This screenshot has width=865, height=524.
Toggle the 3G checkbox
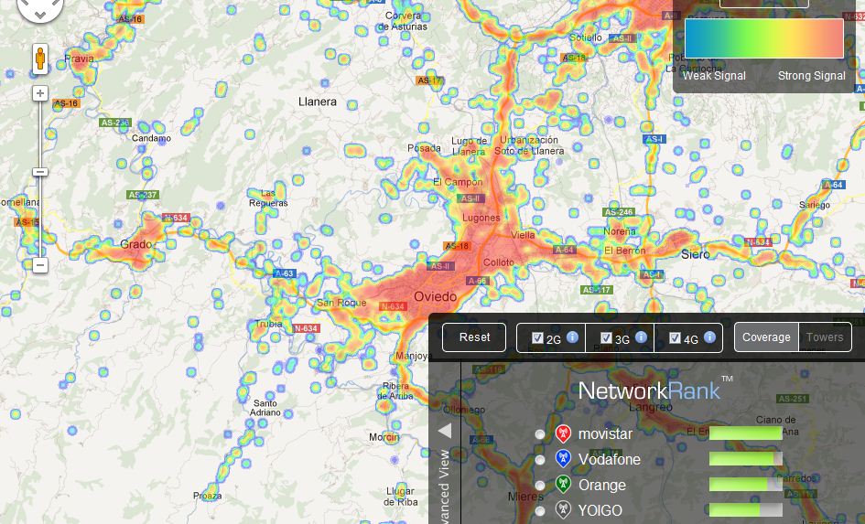pos(606,337)
